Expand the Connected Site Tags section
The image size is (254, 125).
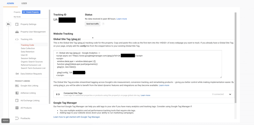230,94
